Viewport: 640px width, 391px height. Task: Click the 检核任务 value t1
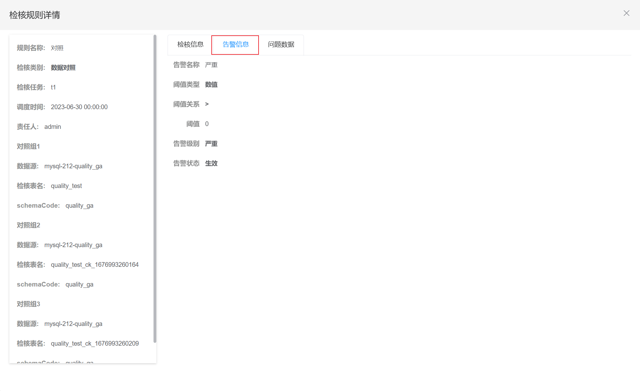[53, 87]
